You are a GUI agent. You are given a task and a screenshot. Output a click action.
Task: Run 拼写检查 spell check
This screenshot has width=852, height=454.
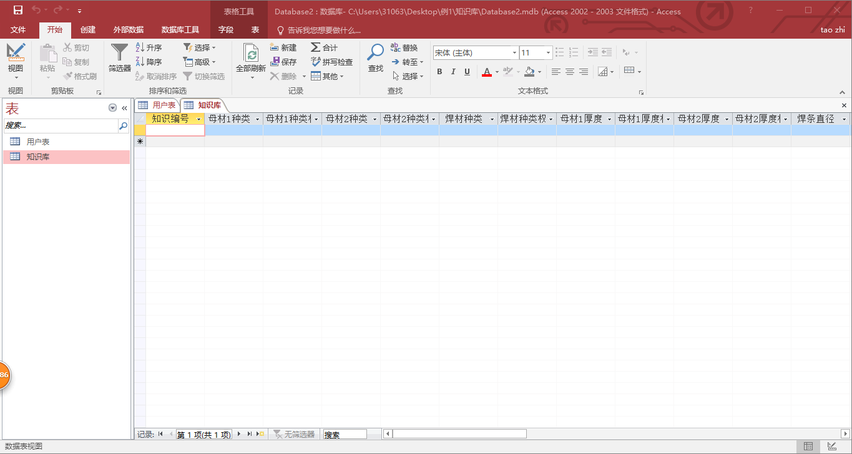click(x=331, y=62)
